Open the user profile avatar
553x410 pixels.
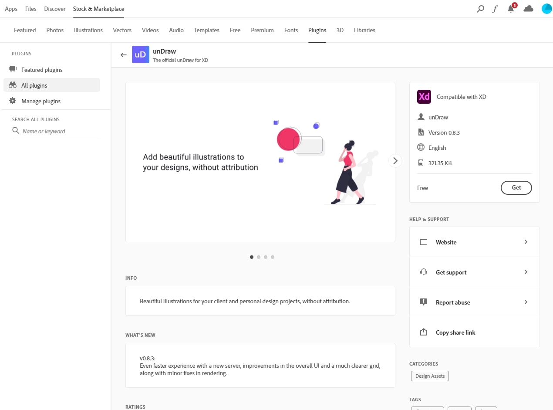coord(546,9)
